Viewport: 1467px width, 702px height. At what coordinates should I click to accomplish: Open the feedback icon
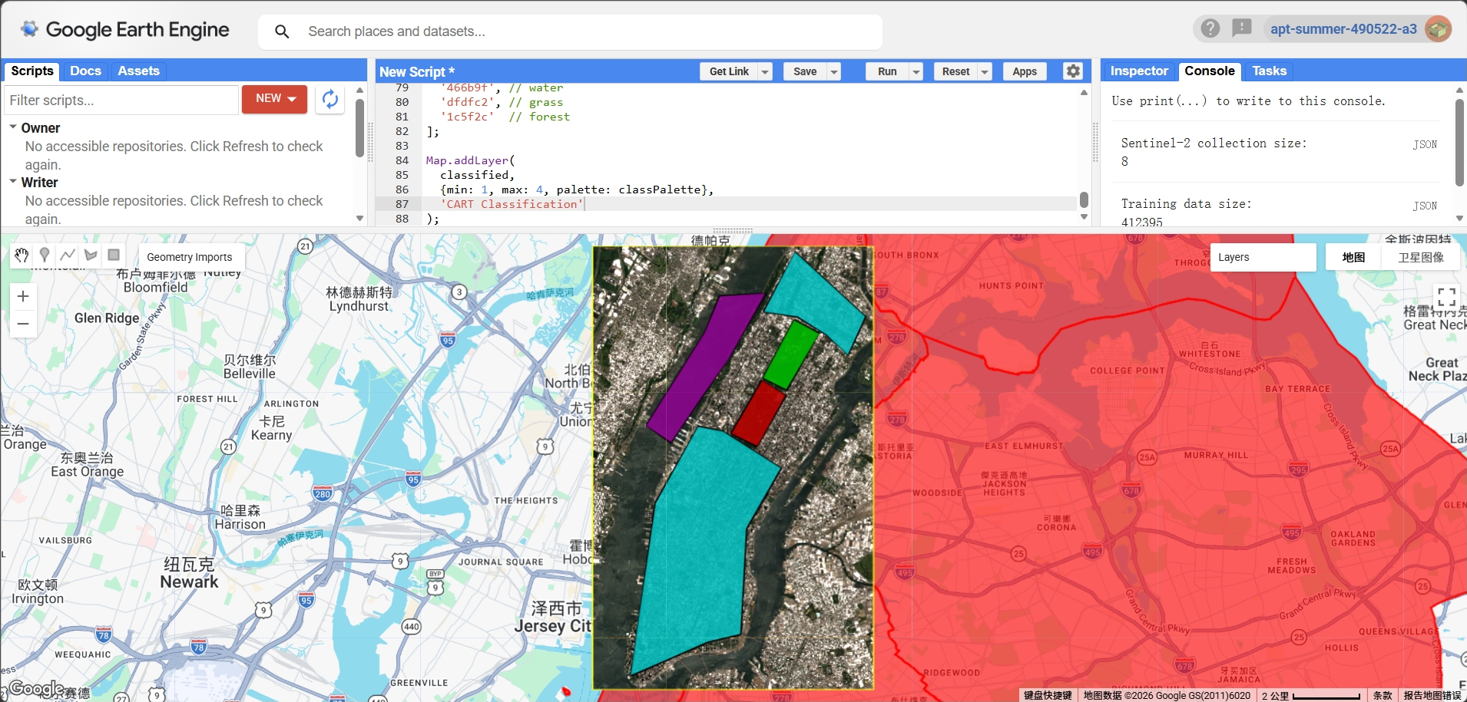(1241, 28)
